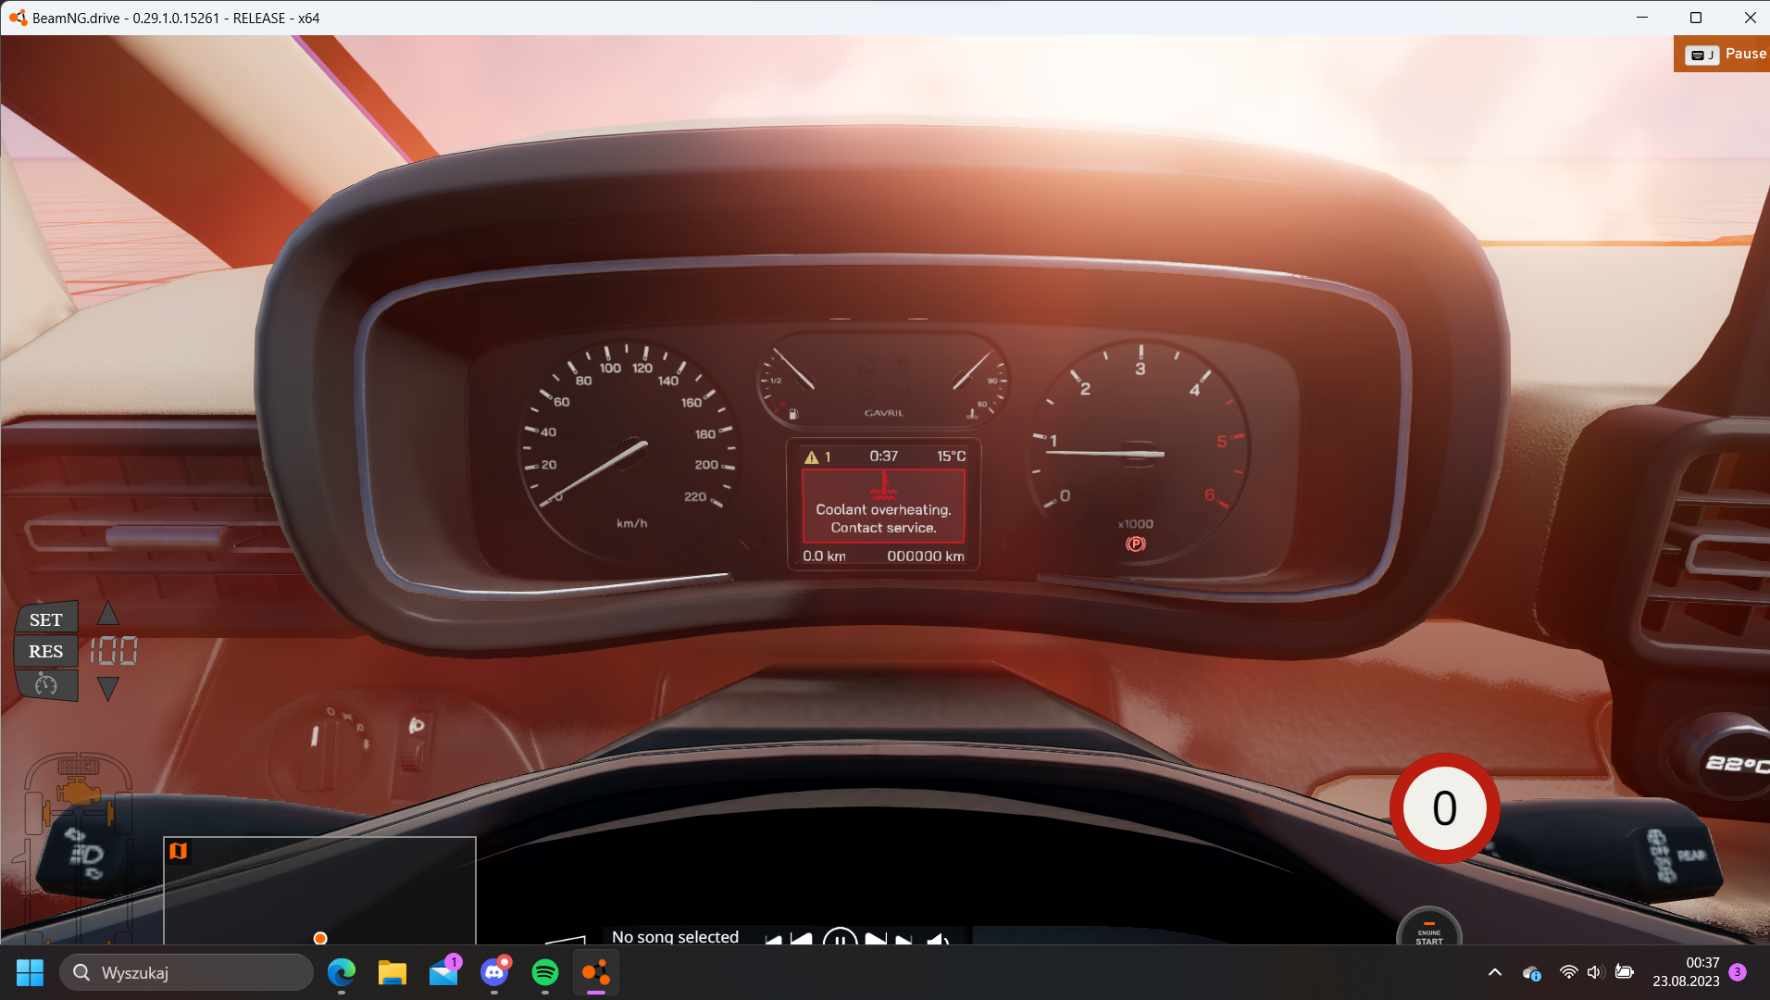This screenshot has height=1000, width=1770.
Task: Open Microsoft Edge from the taskbar
Action: [x=342, y=972]
